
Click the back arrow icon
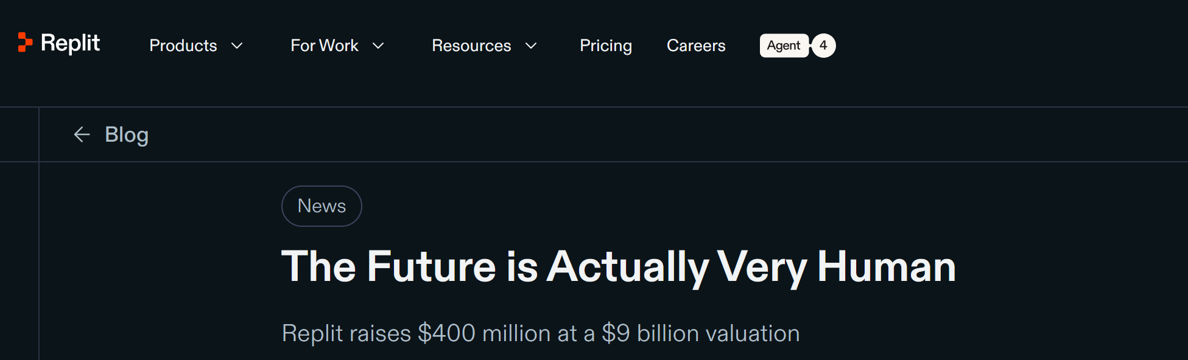(x=82, y=134)
